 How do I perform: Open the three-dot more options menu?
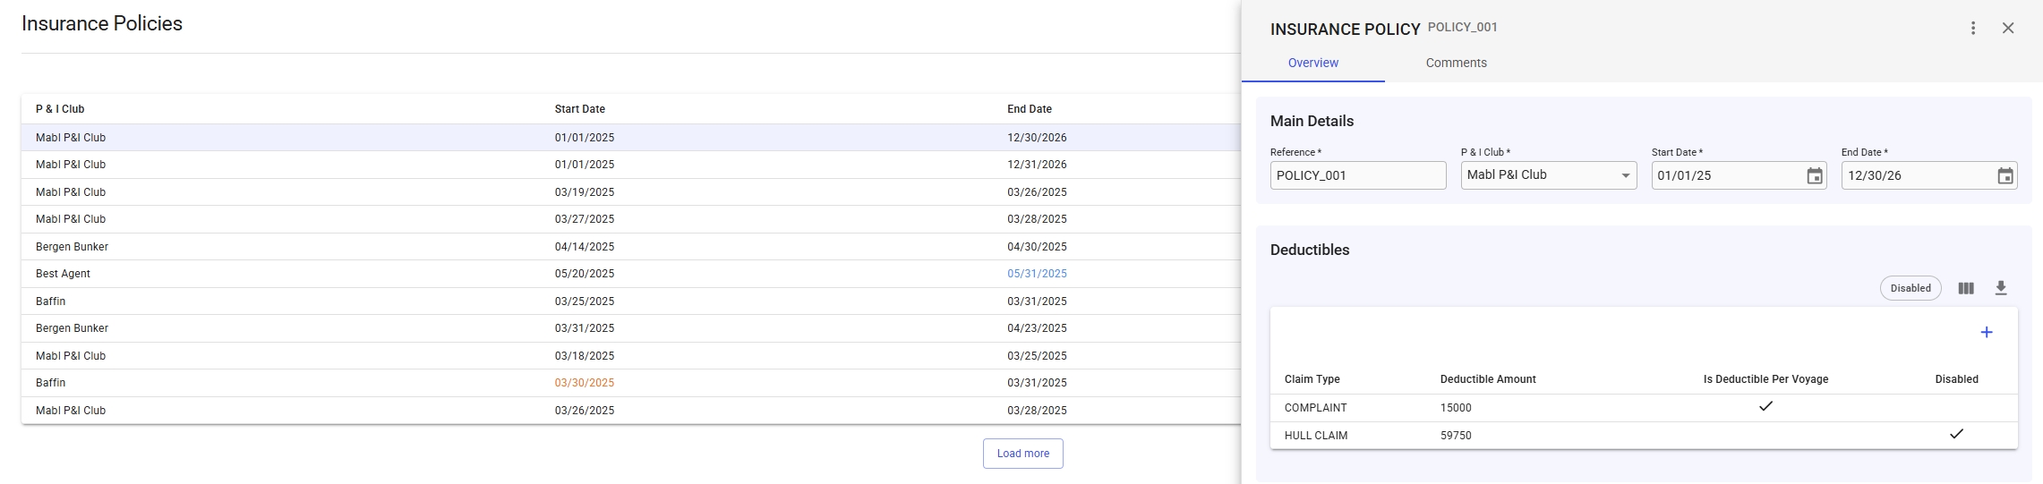[x=1972, y=29]
